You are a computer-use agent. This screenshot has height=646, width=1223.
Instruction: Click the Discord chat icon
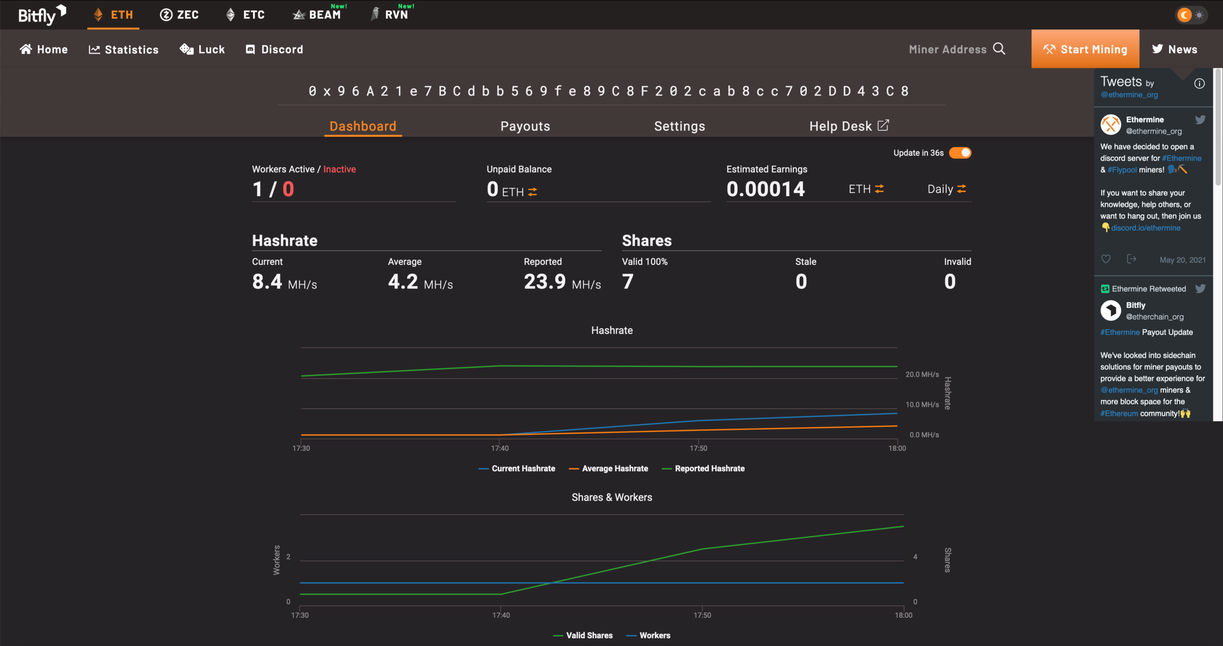pyautogui.click(x=250, y=50)
